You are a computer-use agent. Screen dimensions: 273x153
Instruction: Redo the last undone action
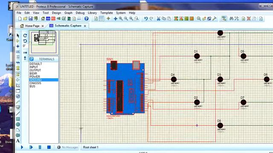(x=151, y=19)
